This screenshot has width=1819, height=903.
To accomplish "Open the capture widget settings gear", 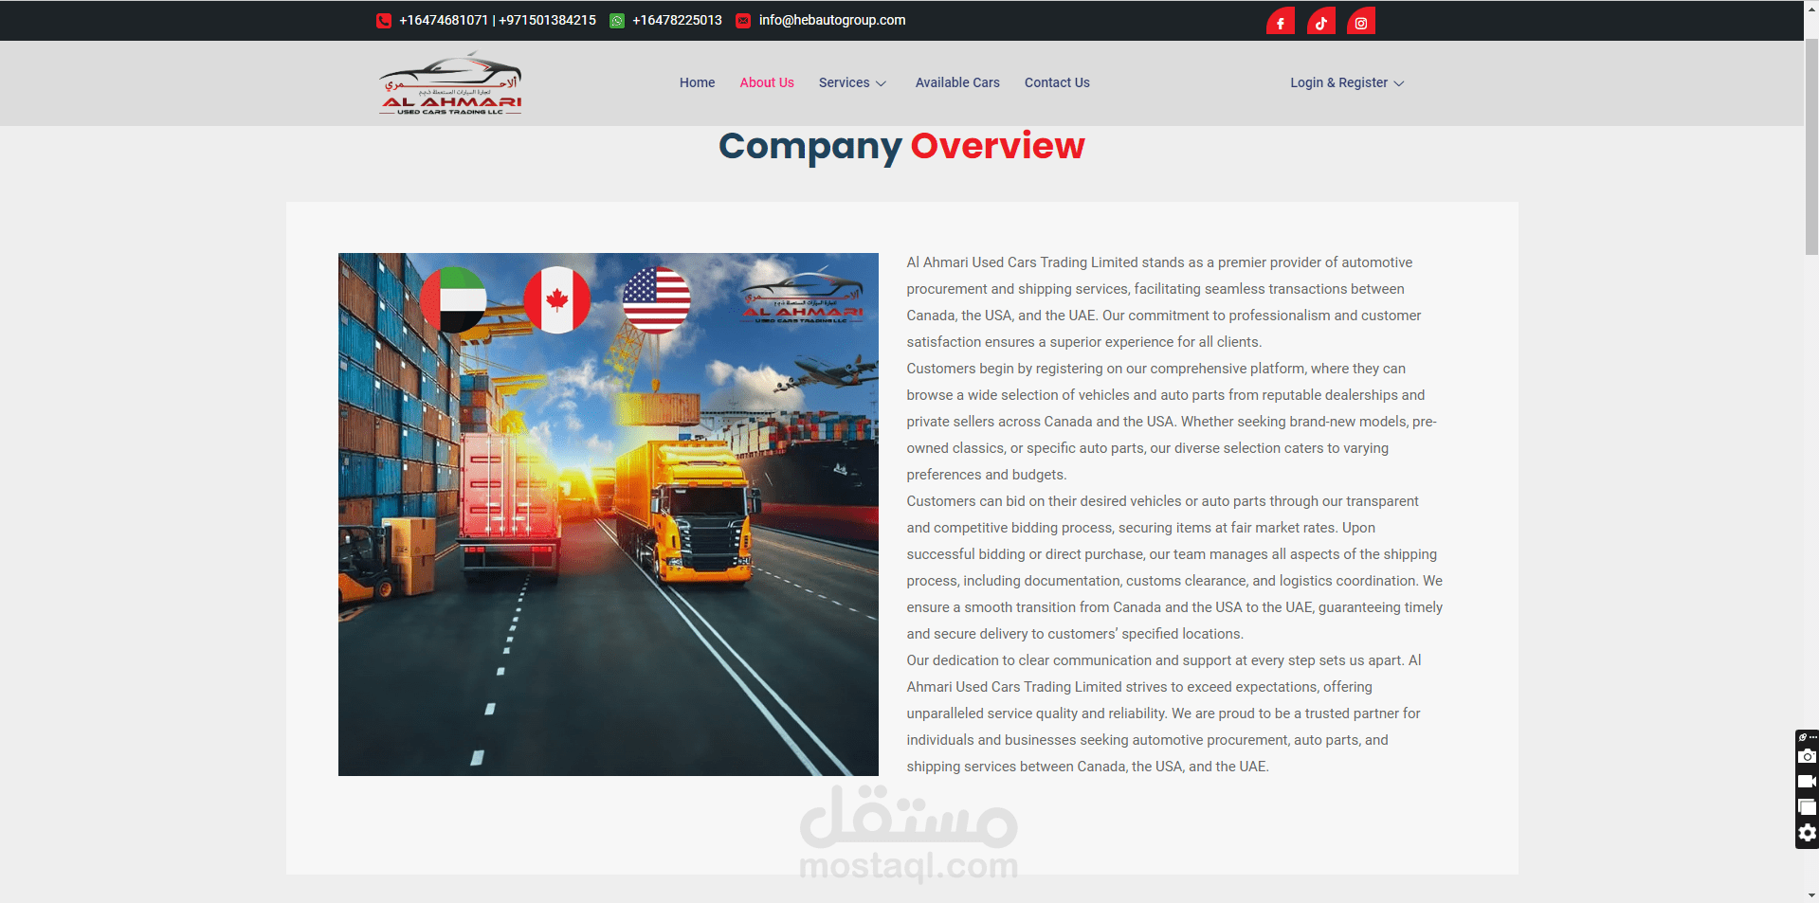I will [1807, 833].
